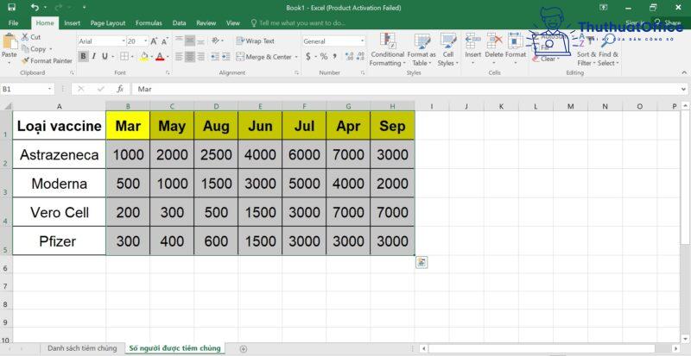Switch to the Insert ribbon tab
The image size is (691, 356).
point(73,23)
